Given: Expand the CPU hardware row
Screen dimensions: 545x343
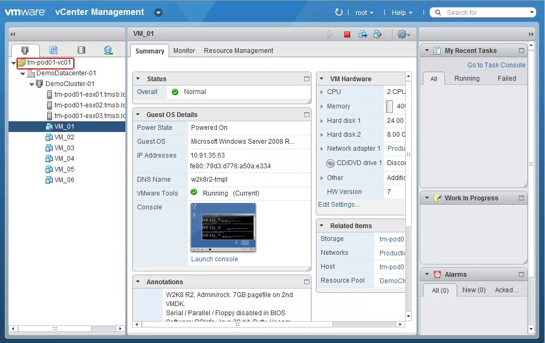Looking at the screenshot, I should pyautogui.click(x=322, y=92).
